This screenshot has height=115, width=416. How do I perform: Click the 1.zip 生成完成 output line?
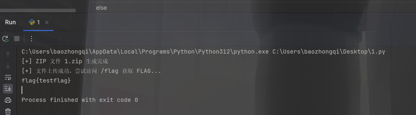click(x=65, y=61)
